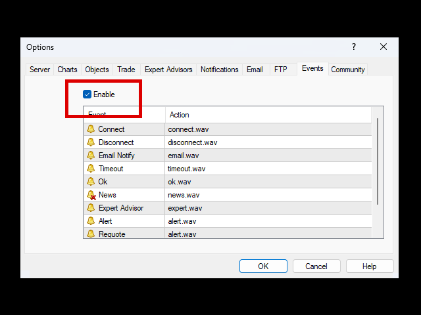This screenshot has width=421, height=315.
Task: Select the Timeout event name
Action: 111,169
